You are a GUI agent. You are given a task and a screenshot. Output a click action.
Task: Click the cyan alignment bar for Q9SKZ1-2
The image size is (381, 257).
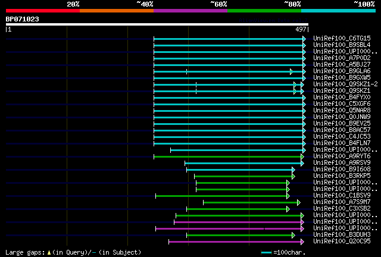[x=227, y=85]
